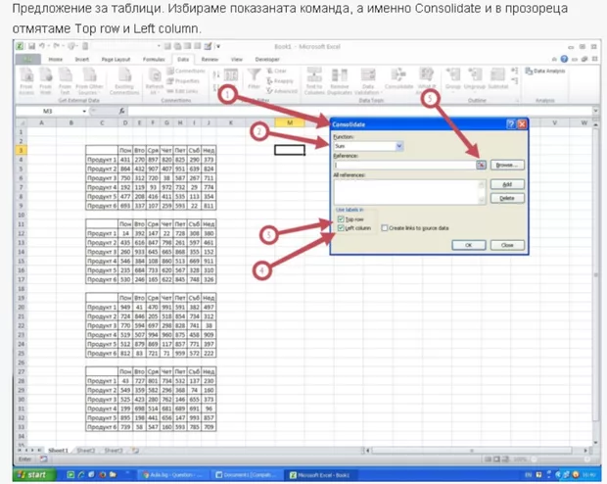The height and width of the screenshot is (484, 607).
Task: Switch to Page Layout tab
Action: 116,60
